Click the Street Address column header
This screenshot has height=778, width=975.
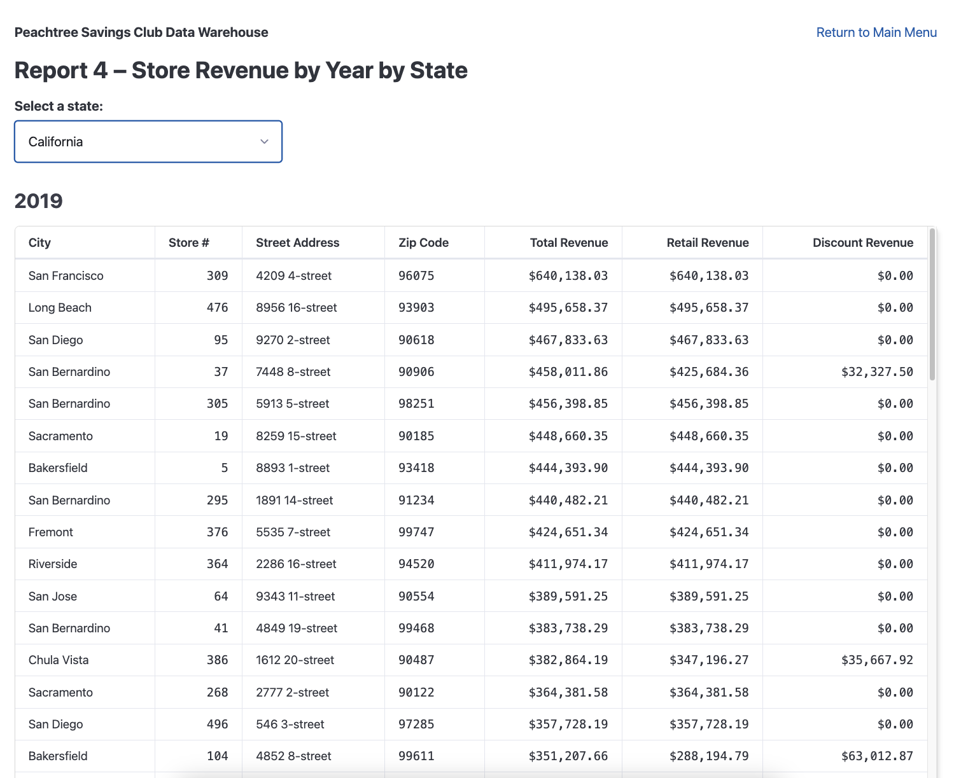(297, 242)
